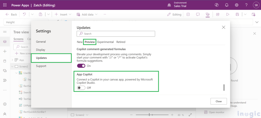Click the Save disk icon
Viewport: 261px width, 118px height.
(x=237, y=14)
